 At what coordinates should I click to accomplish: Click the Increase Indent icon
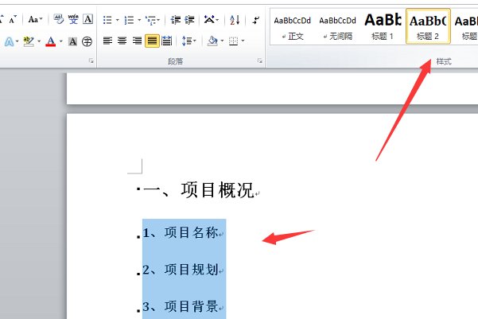point(189,20)
